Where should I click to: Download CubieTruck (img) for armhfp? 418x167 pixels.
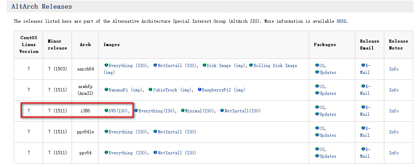(172, 90)
